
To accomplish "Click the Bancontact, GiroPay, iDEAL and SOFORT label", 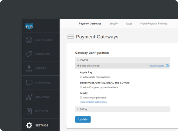I will pyautogui.click(x=105, y=83).
